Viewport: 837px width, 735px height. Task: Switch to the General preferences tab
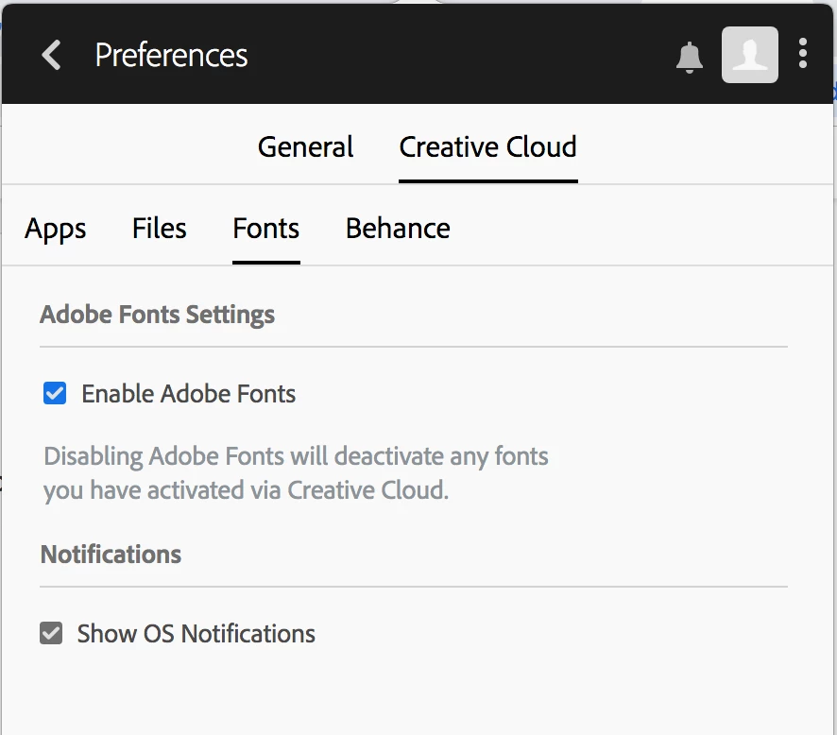click(305, 146)
